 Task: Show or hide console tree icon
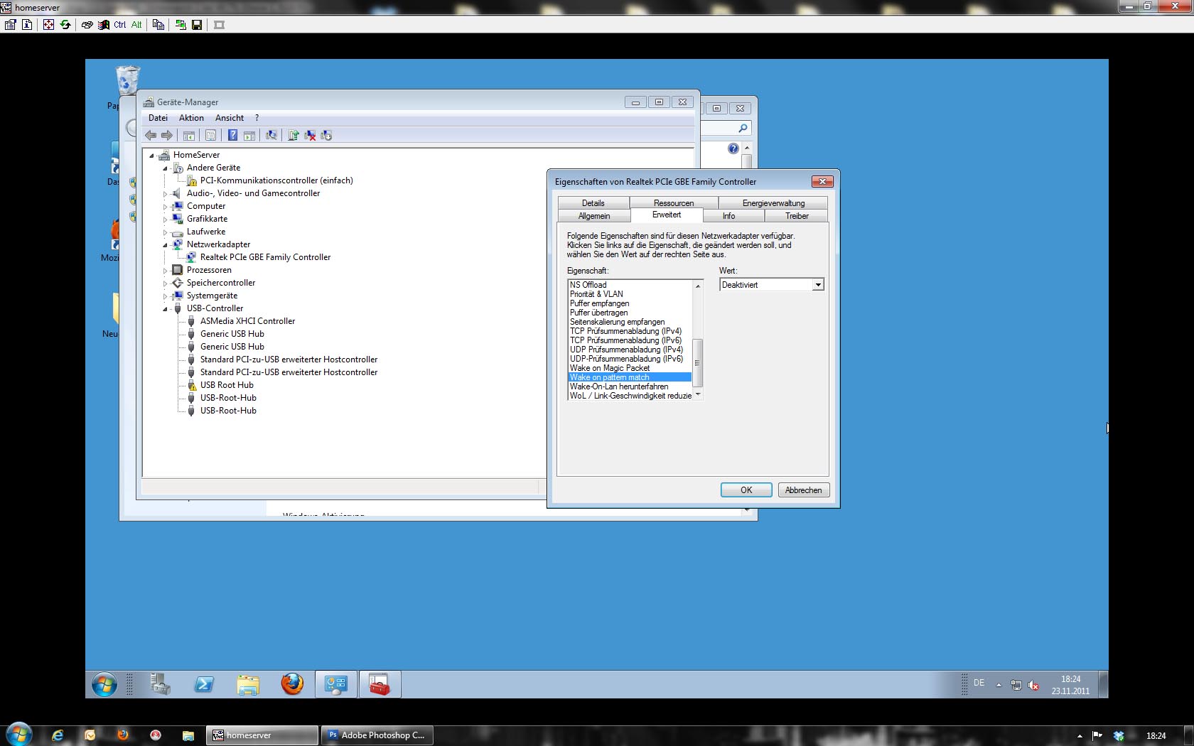tap(189, 135)
